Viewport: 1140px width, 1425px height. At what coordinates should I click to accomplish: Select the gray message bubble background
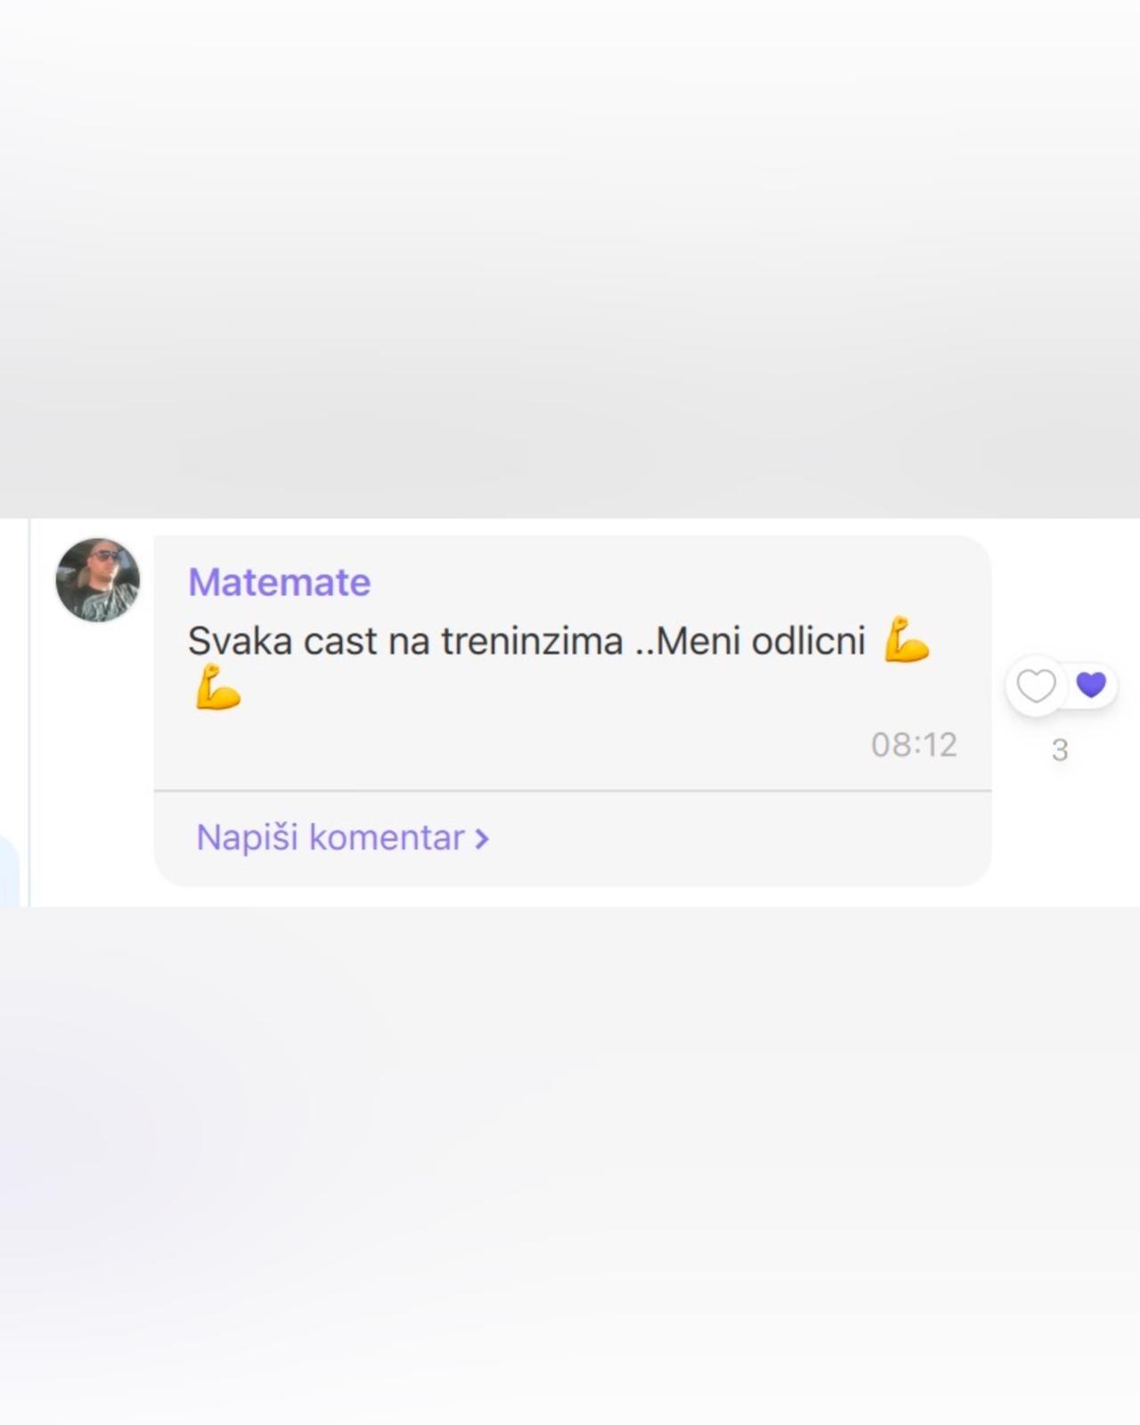(x=573, y=663)
